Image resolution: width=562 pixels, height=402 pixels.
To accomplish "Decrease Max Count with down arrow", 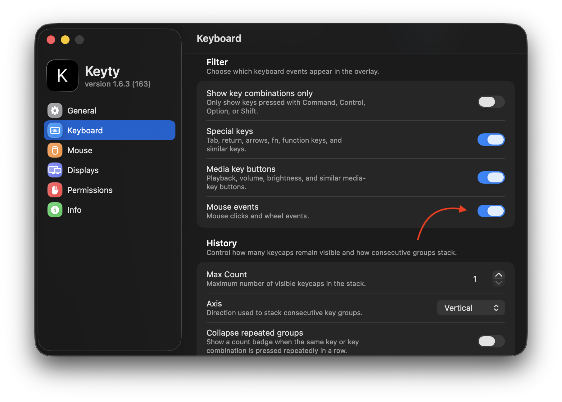I will tap(499, 283).
